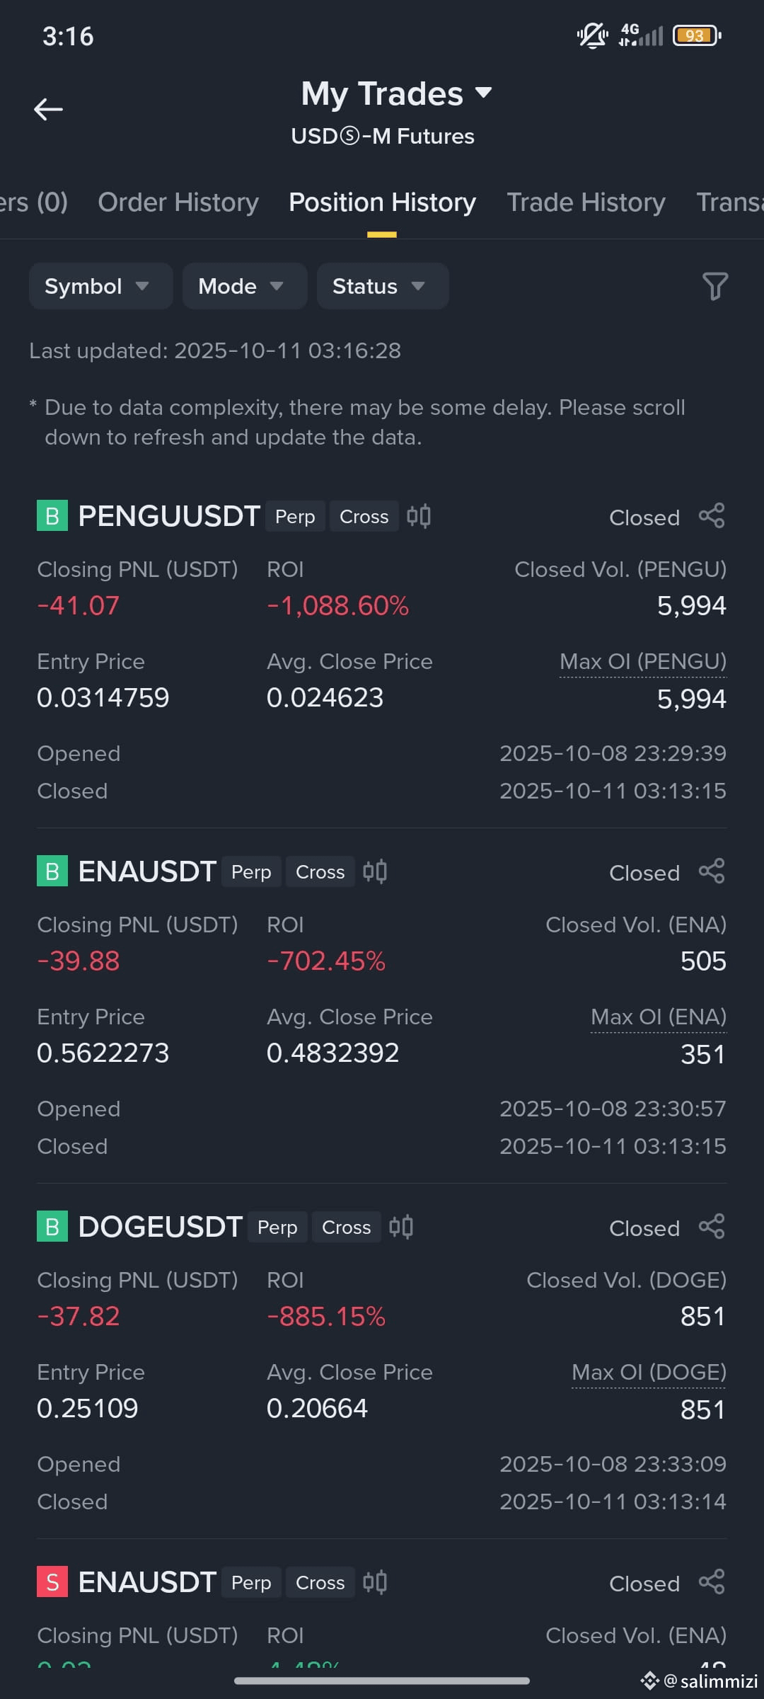Open the Mode filter dropdown
Screen dimensions: 764x1699
[x=245, y=286]
